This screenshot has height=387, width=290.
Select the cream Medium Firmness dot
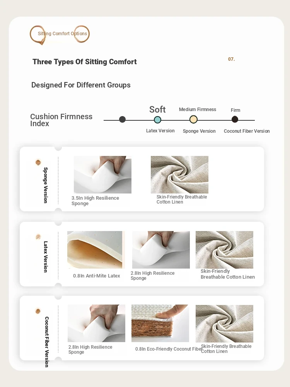[193, 120]
